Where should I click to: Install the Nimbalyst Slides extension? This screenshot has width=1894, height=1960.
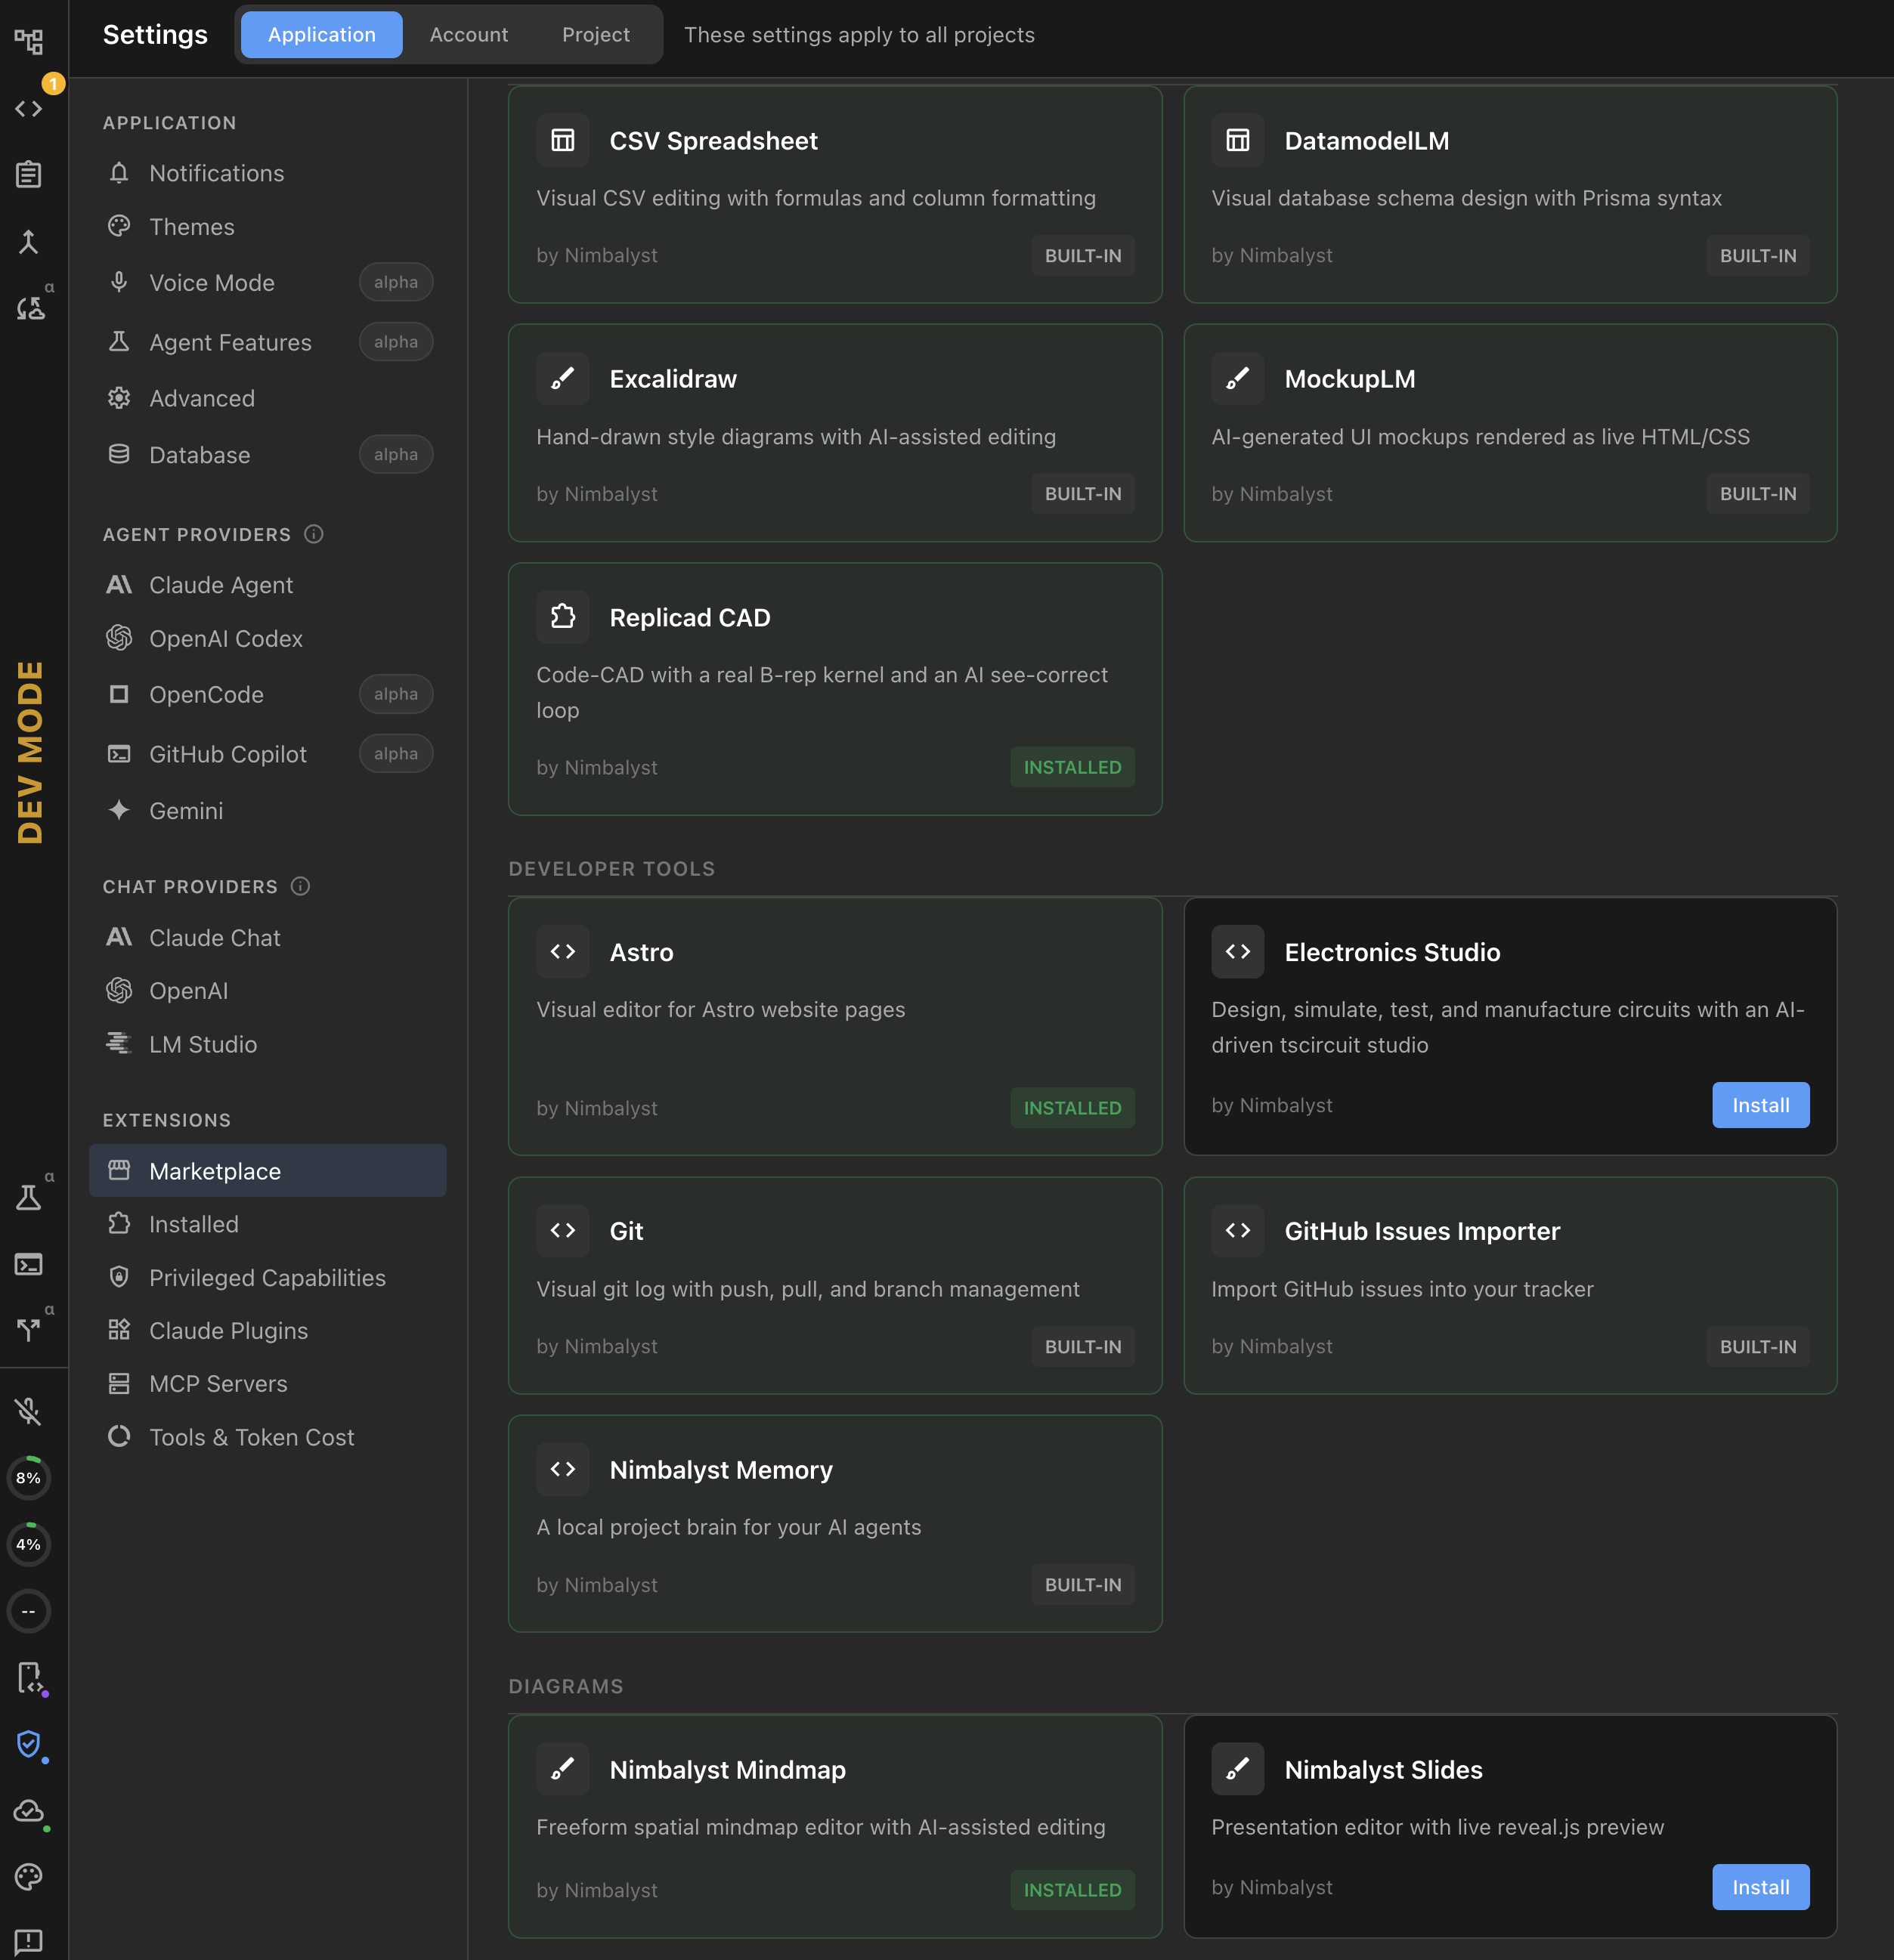(x=1760, y=1887)
